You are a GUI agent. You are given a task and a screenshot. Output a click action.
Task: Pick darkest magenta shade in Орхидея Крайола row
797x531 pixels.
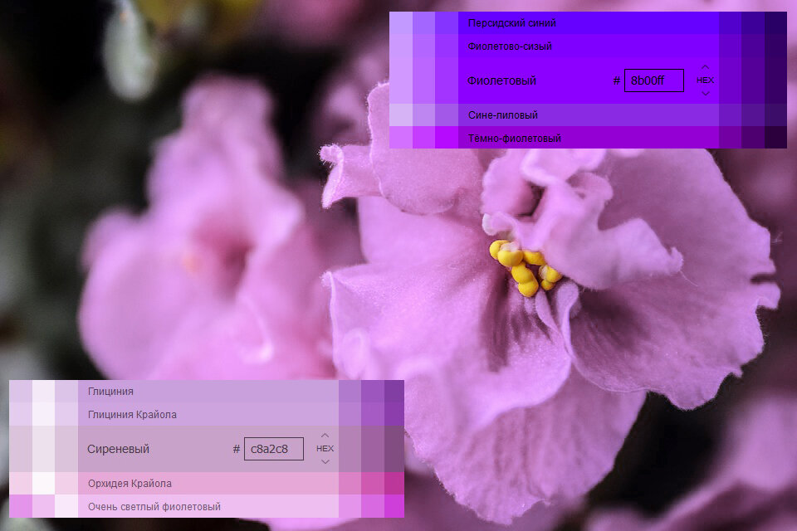[394, 484]
